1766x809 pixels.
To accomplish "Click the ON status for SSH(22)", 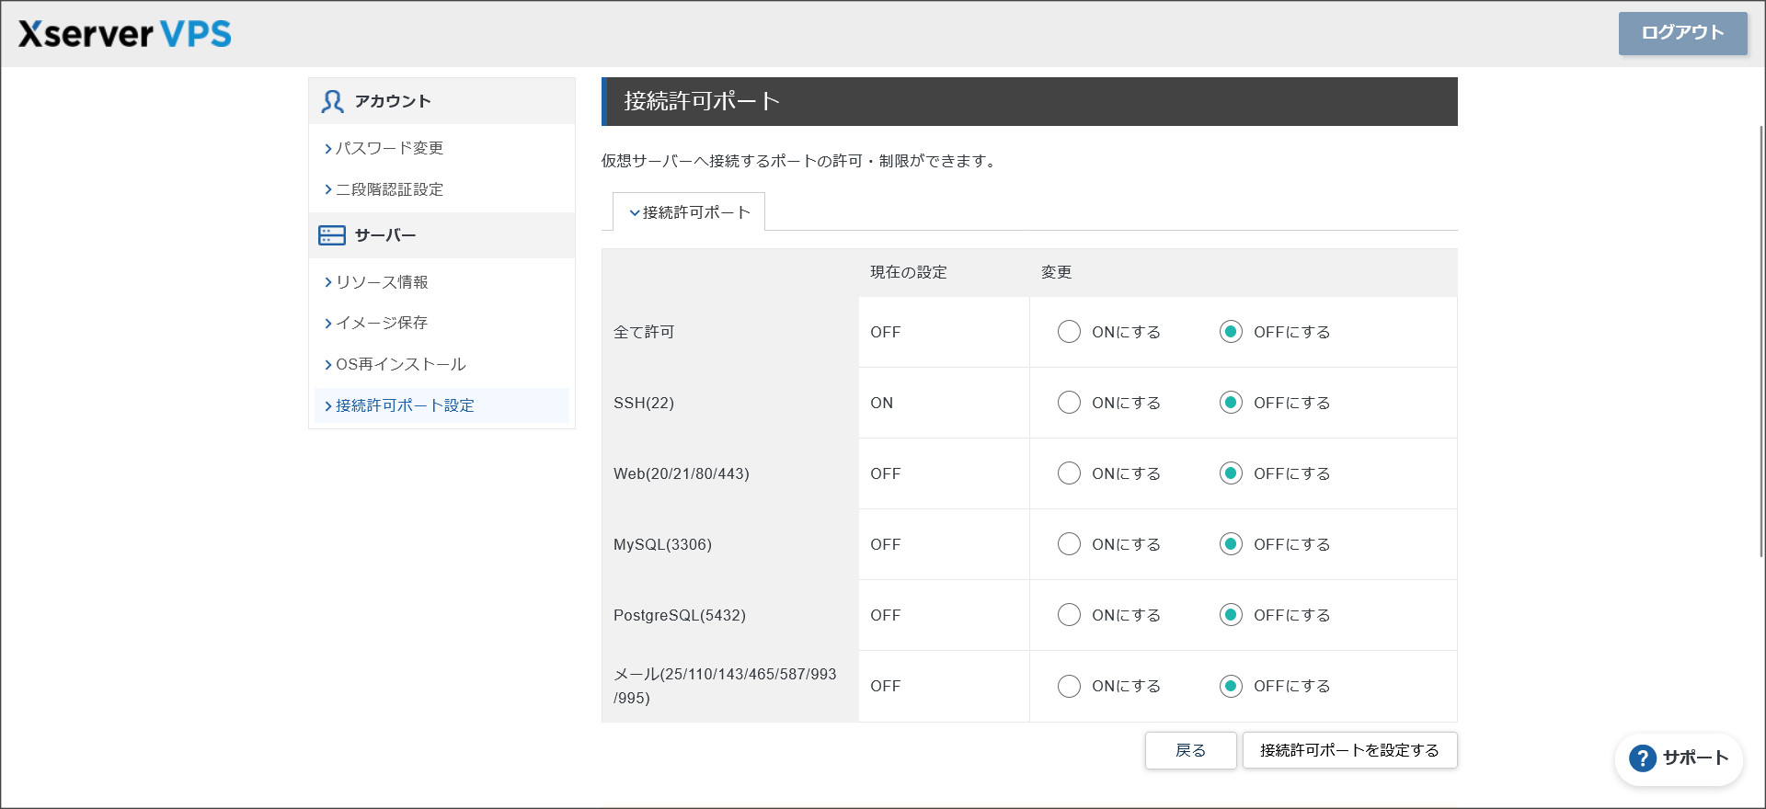I will click(x=881, y=403).
